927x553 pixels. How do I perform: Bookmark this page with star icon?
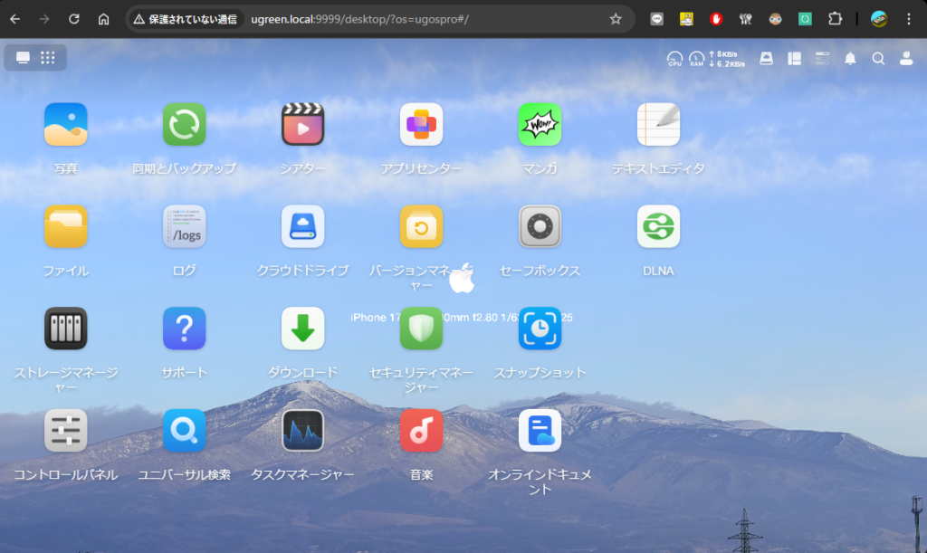[x=616, y=19]
